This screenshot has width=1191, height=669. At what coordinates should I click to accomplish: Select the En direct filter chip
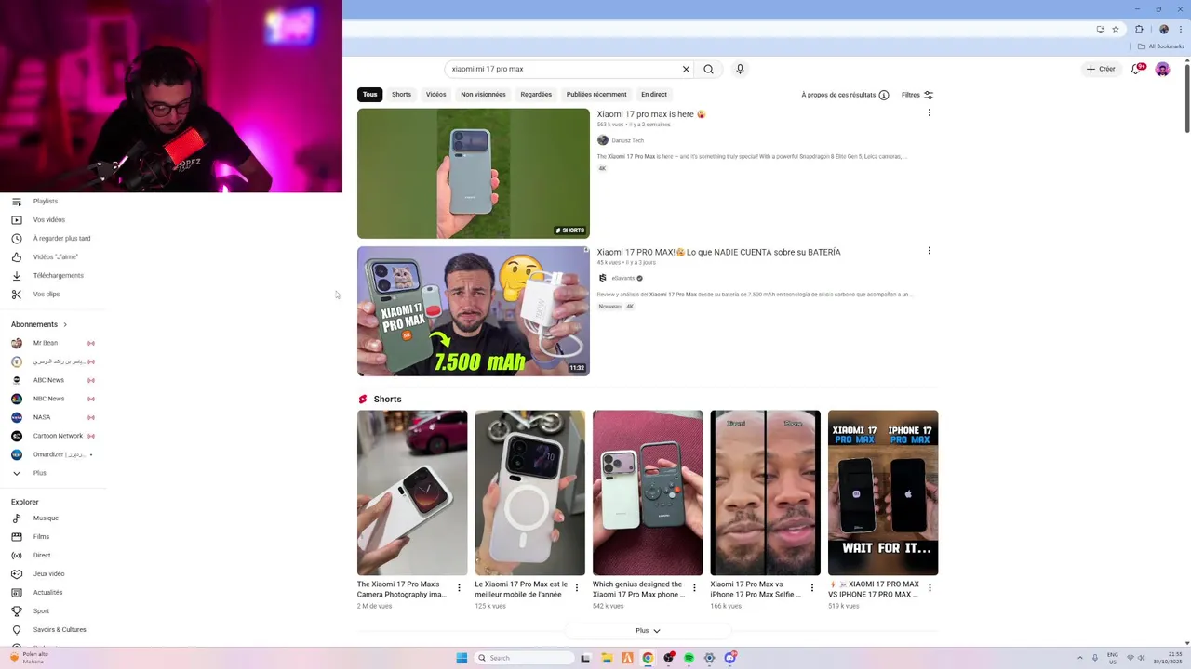coord(654,94)
